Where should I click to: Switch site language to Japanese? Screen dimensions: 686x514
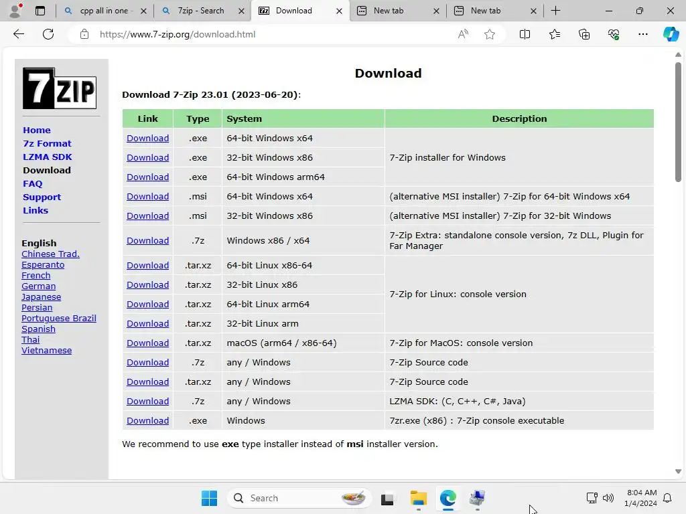(x=41, y=296)
